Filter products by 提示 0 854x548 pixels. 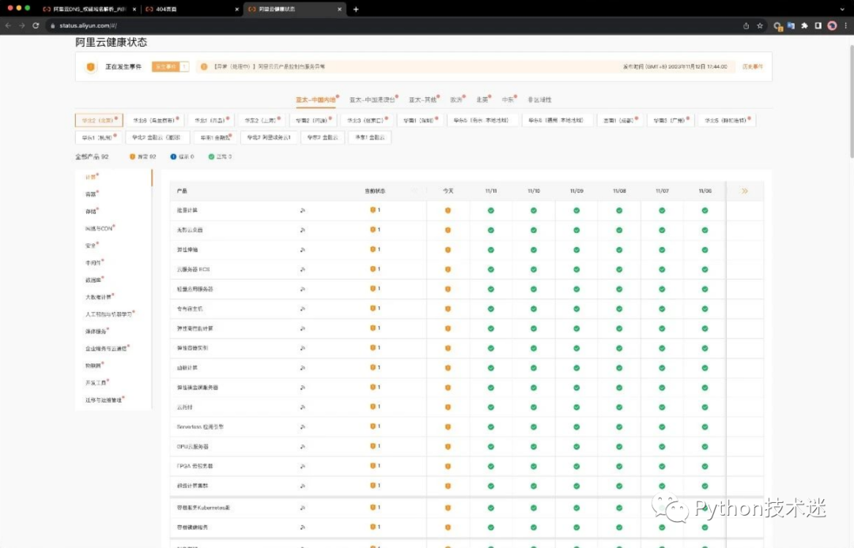(x=182, y=156)
